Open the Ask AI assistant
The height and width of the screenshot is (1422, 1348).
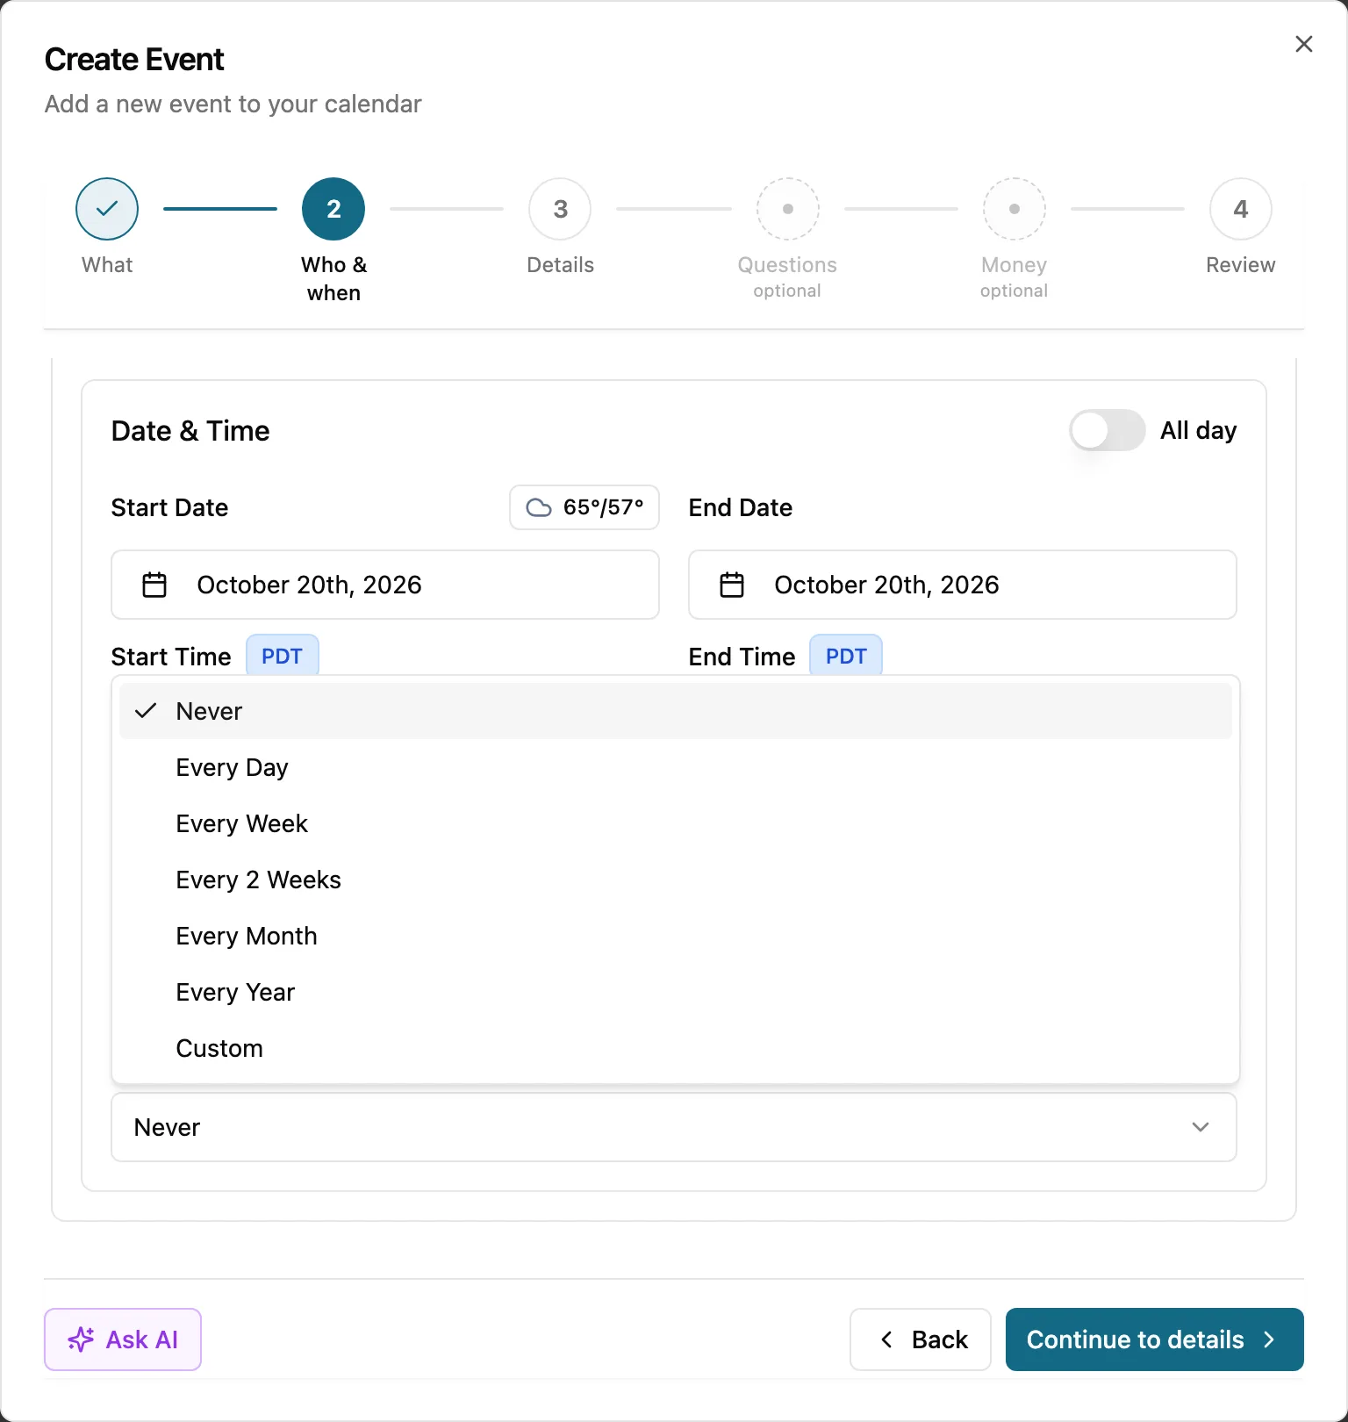tap(123, 1339)
